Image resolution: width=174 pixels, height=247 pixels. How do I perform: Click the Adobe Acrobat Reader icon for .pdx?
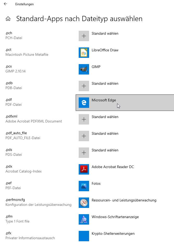tap(84, 169)
